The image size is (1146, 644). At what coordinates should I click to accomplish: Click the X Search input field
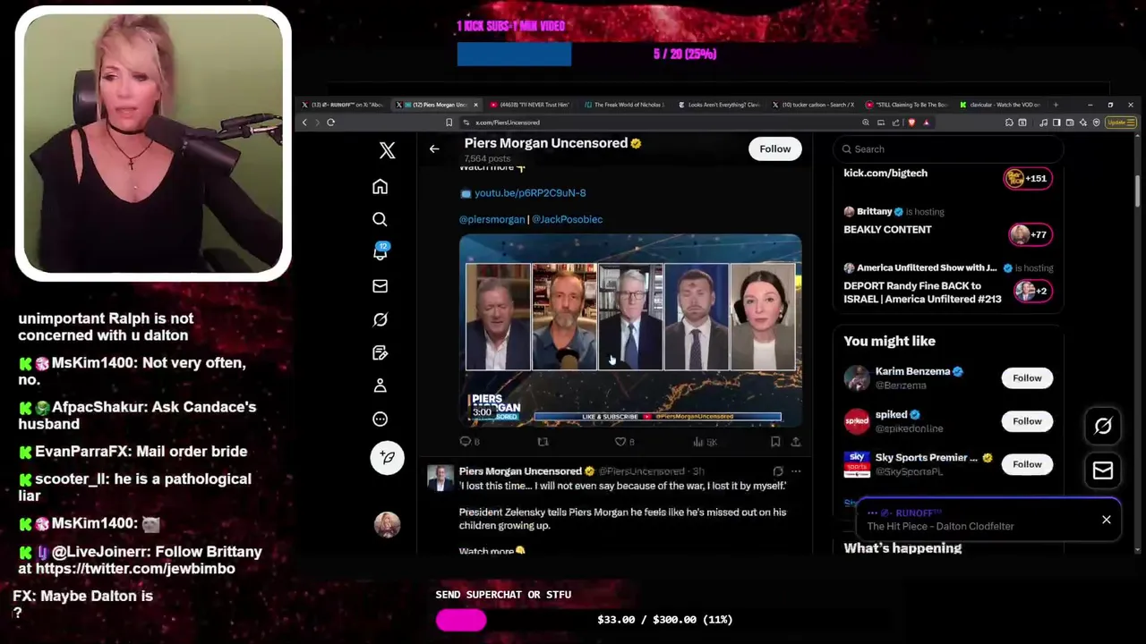tap(949, 149)
